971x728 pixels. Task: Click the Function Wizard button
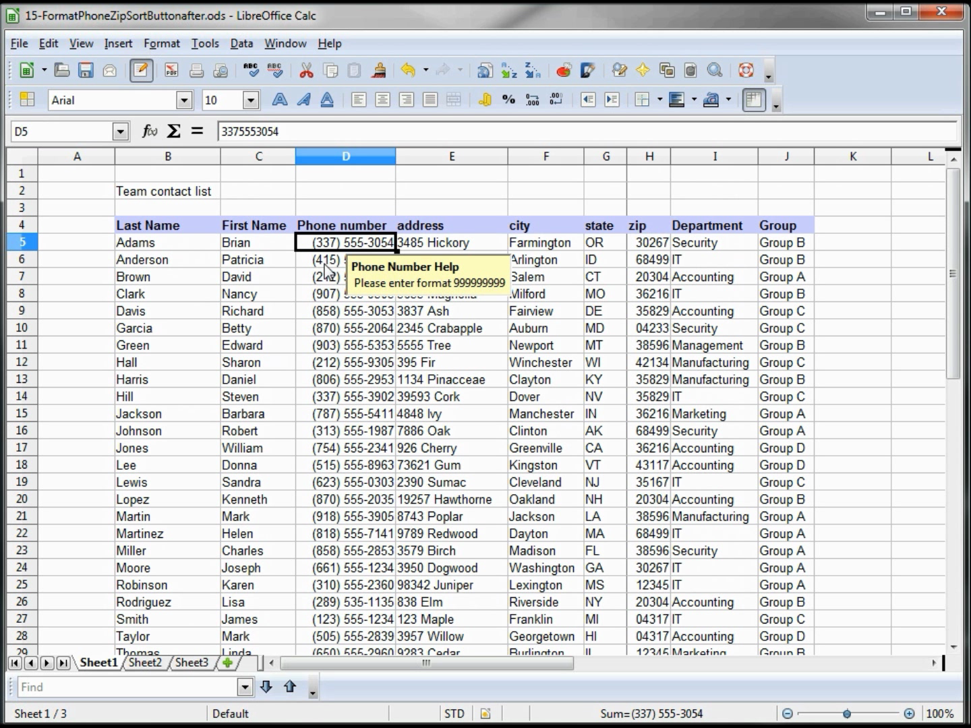point(150,131)
